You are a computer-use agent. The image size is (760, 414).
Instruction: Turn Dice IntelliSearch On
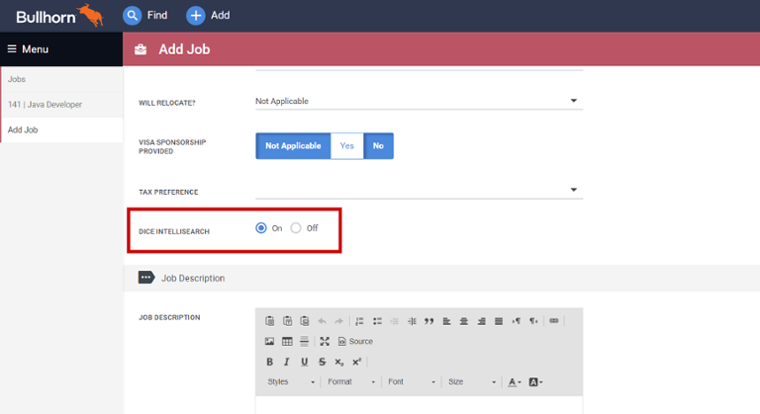[x=261, y=228]
